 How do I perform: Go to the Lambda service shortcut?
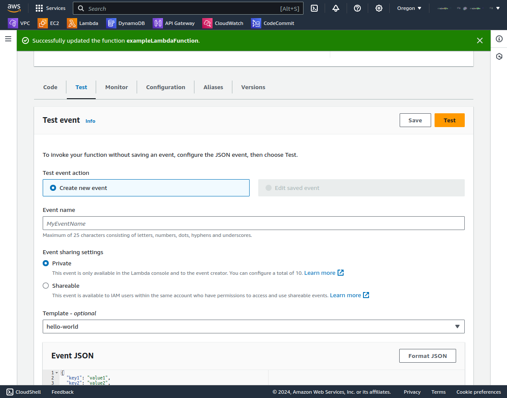tap(83, 23)
